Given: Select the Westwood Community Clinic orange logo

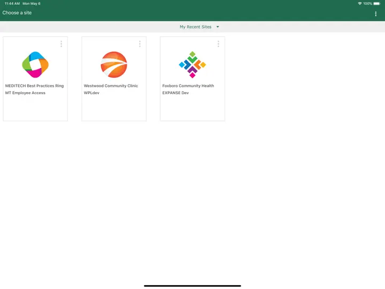Looking at the screenshot, I should pyautogui.click(x=114, y=65).
